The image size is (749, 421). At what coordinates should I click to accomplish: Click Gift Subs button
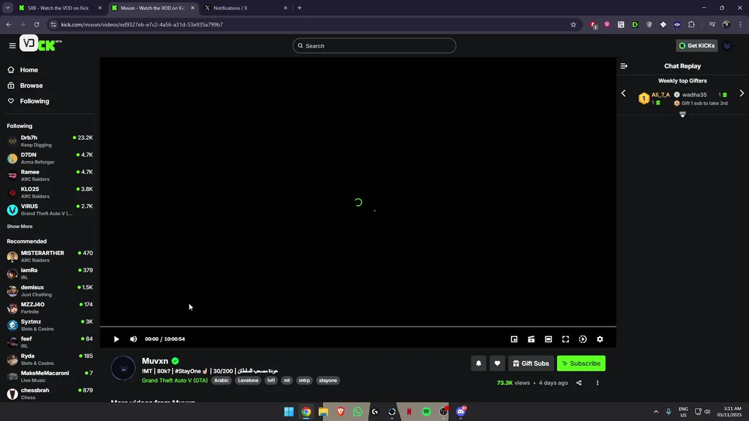coord(531,363)
